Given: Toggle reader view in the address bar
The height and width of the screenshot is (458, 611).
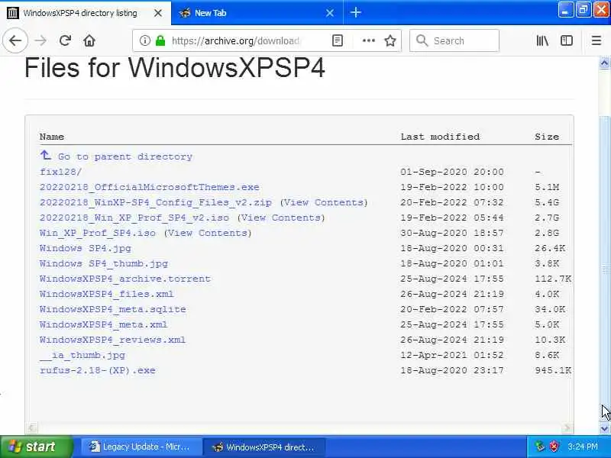Looking at the screenshot, I should coord(338,40).
